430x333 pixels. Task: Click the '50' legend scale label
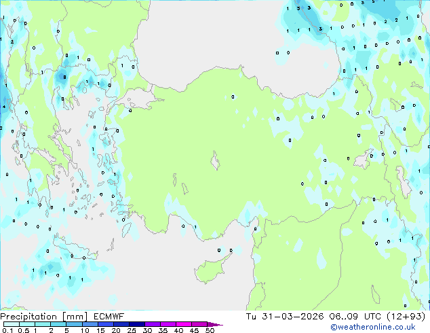pos(210,330)
